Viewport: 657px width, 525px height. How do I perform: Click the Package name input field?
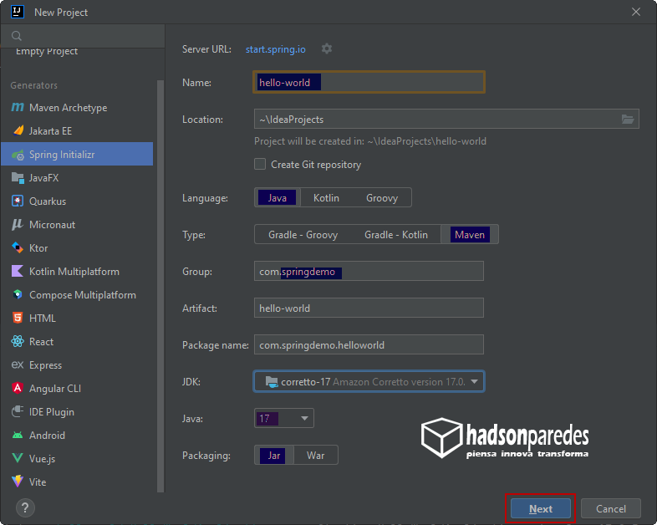coord(369,344)
